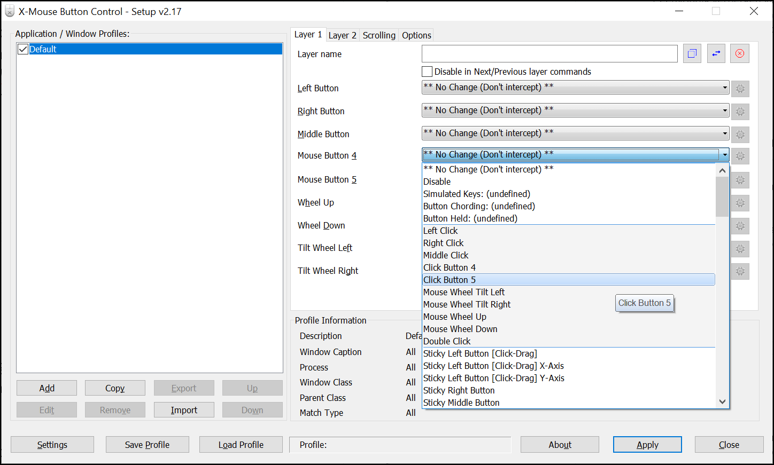Open Settings
774x465 pixels.
52,445
